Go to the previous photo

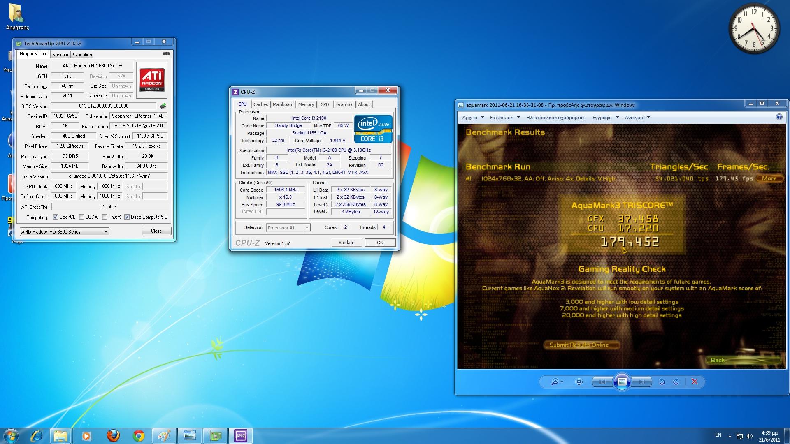[x=602, y=382]
